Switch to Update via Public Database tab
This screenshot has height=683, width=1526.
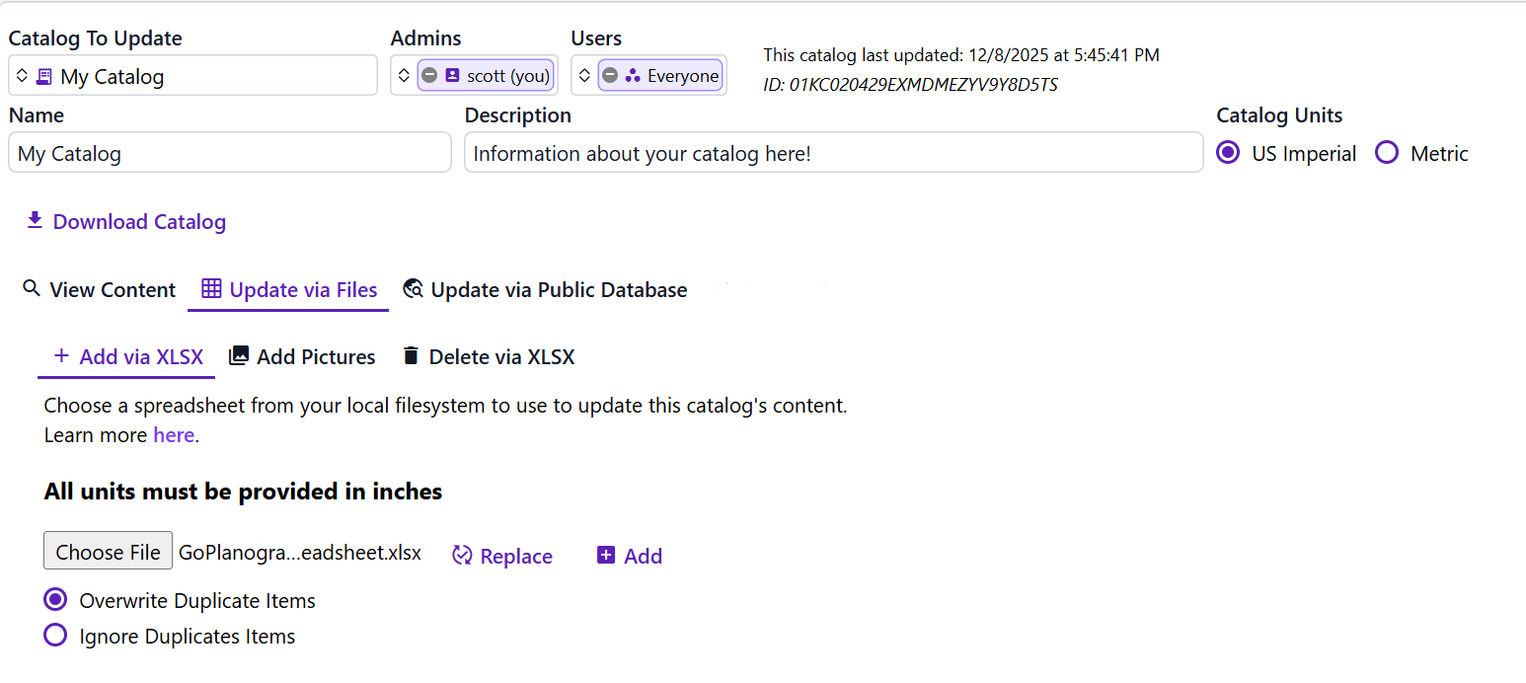tap(545, 290)
